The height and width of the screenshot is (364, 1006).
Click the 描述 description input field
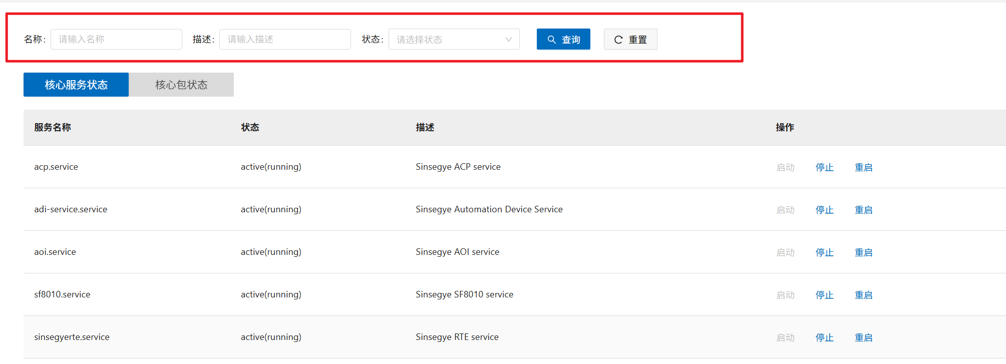coord(285,40)
